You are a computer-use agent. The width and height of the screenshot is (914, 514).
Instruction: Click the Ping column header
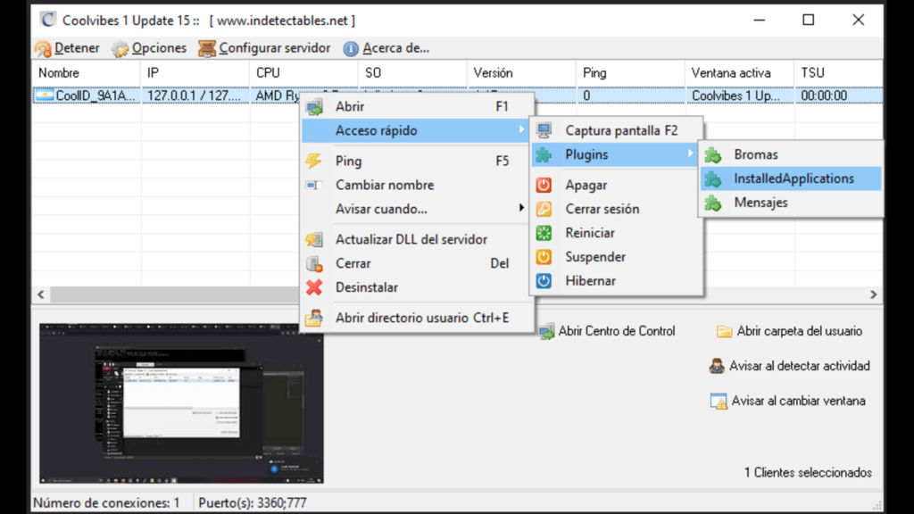631,73
